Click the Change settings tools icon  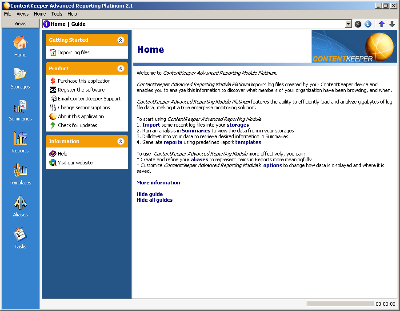point(53,108)
